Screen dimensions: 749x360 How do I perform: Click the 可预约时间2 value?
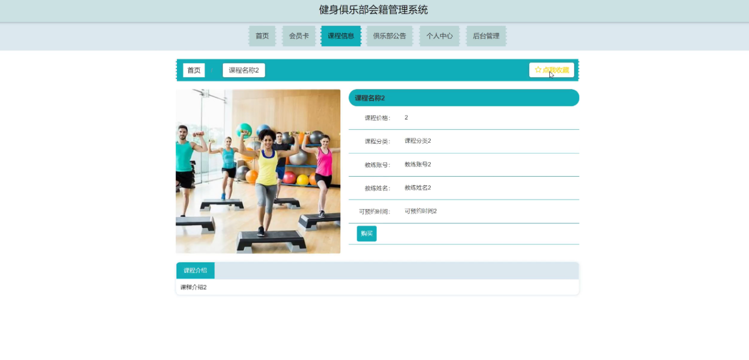pos(421,211)
